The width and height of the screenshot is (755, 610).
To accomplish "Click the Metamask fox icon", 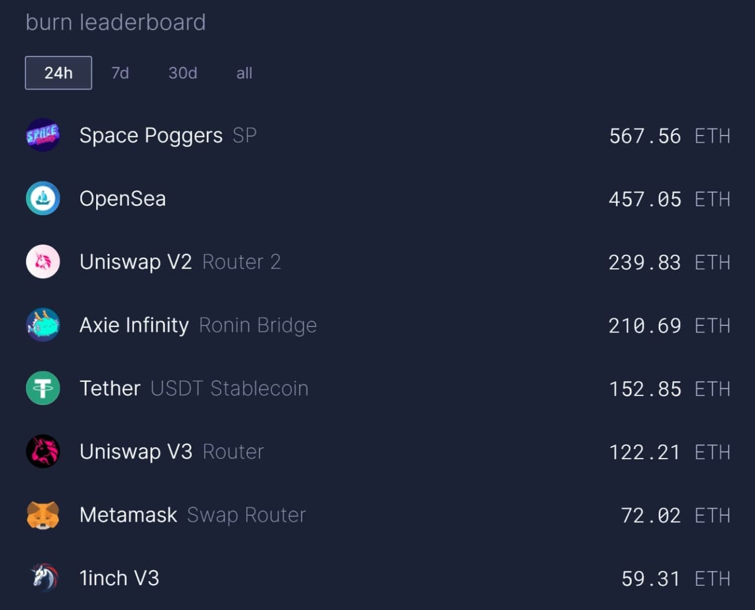I will click(42, 515).
